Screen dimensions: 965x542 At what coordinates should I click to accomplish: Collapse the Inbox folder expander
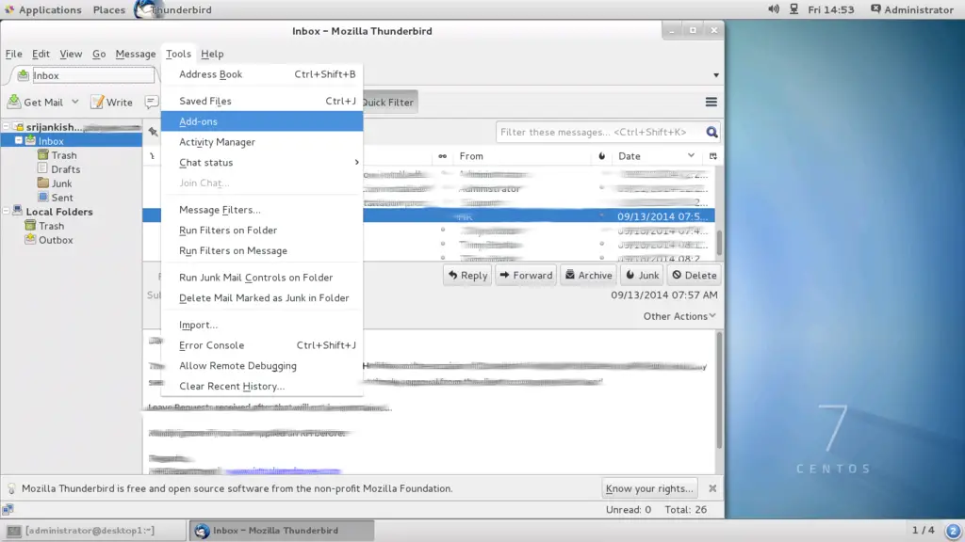point(19,141)
